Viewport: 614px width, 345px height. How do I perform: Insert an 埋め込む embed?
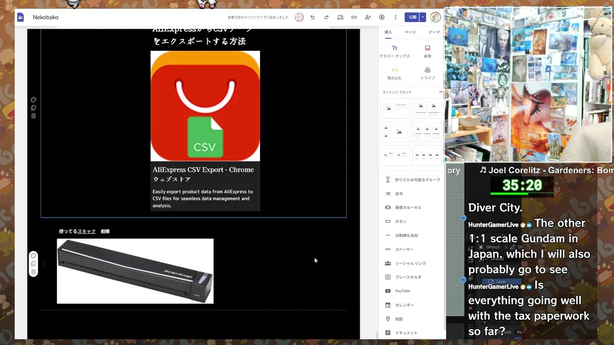click(395, 73)
